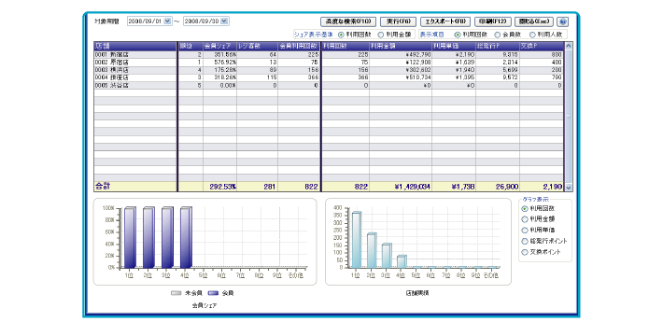The width and height of the screenshot is (663, 336).
Task: Click the tallest bar in the 店舗順位 chart
Action: click(357, 240)
